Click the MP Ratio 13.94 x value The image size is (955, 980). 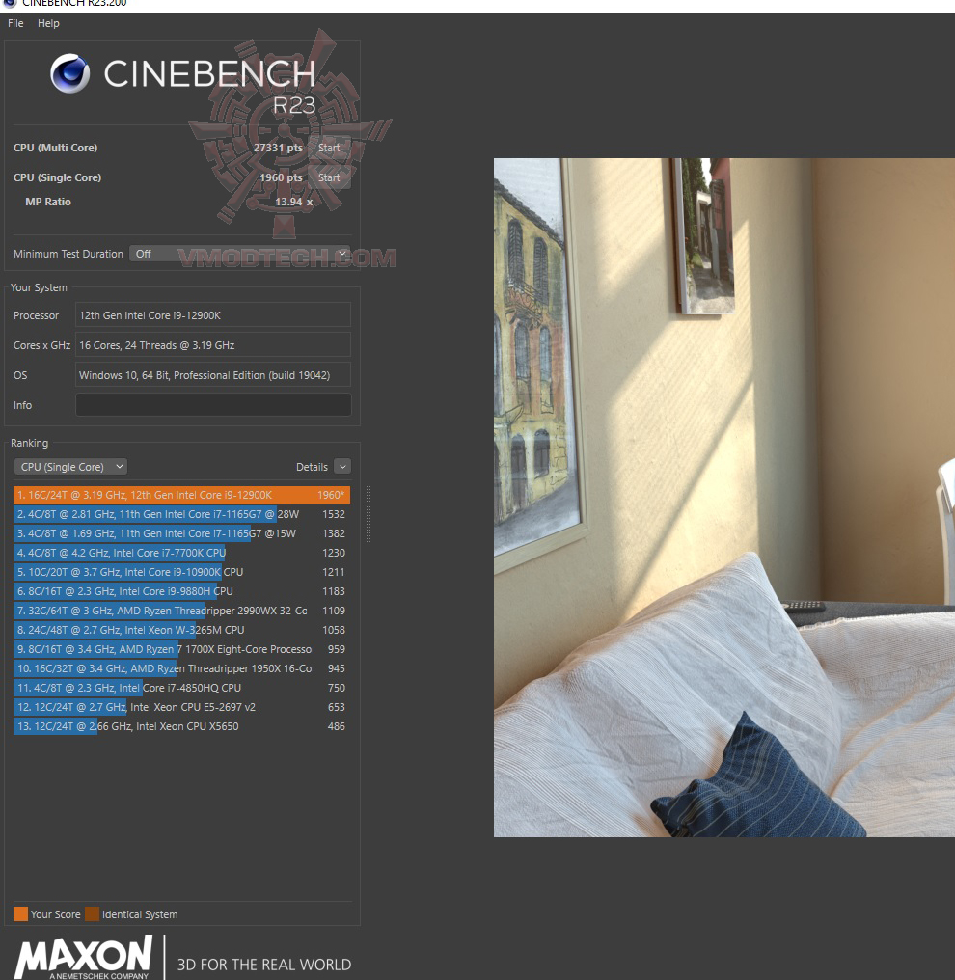coord(294,202)
